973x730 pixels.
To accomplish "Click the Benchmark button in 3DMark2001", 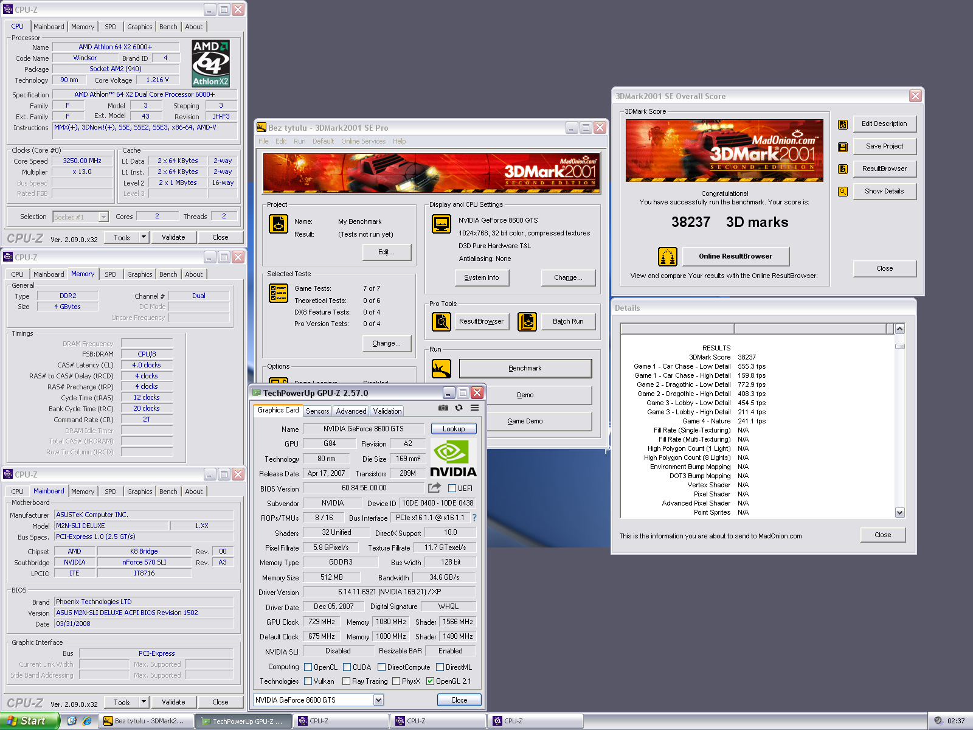I will [525, 368].
